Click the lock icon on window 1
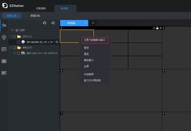 pyautogui.click(x=157, y=28)
